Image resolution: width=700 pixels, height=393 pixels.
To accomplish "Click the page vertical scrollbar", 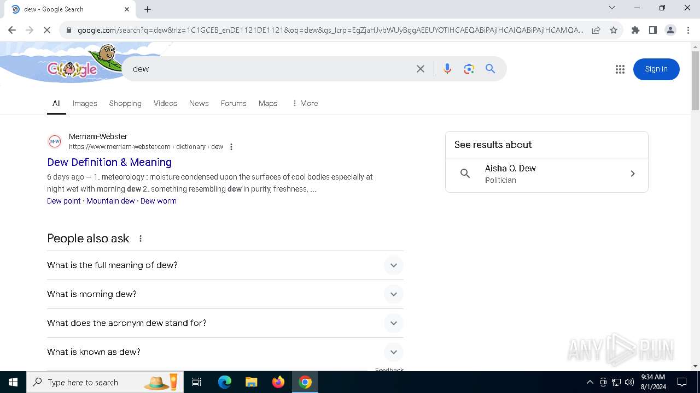I will tap(695, 81).
